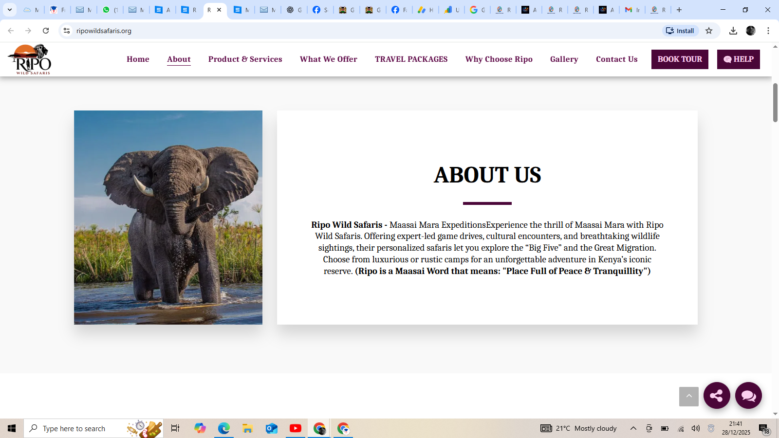Open YouTube from the taskbar
This screenshot has height=438, width=779.
tap(295, 428)
